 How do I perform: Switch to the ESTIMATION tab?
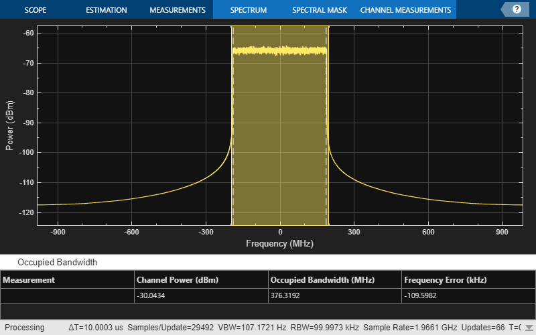[107, 10]
